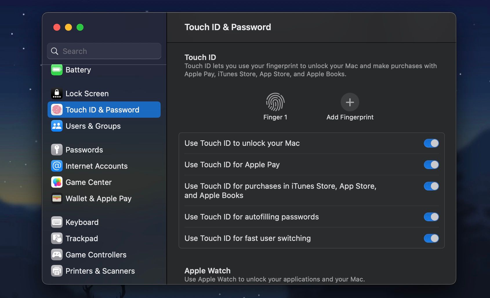Click the green zoom window button

[80, 27]
